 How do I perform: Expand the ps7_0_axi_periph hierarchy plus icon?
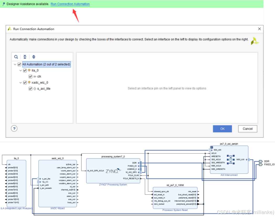[x=212, y=147]
